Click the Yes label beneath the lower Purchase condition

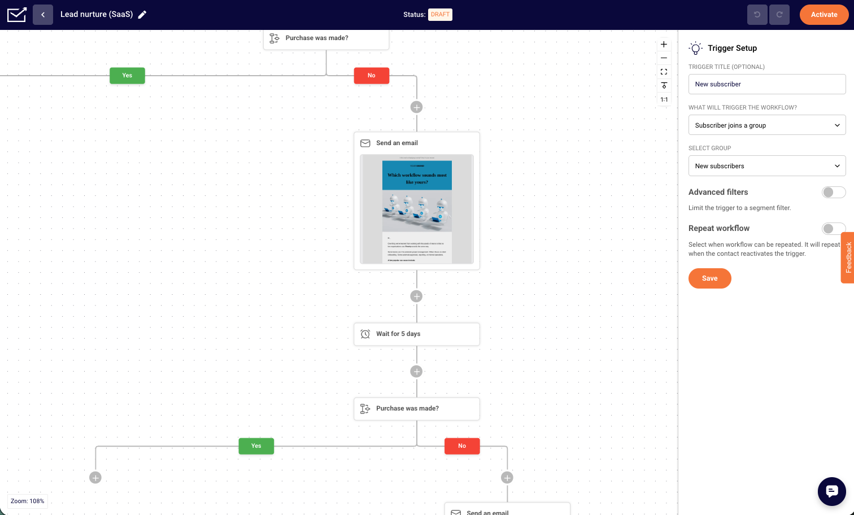click(x=256, y=446)
